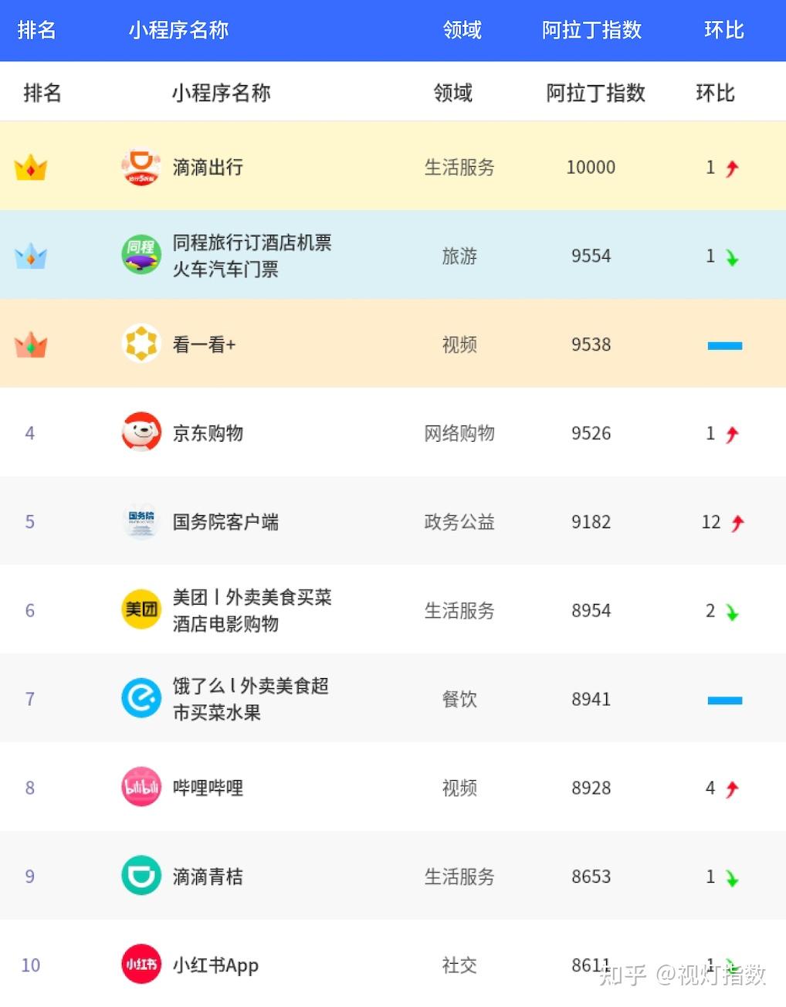Open the pink bilibili app icon
786x1007 pixels.
[141, 788]
